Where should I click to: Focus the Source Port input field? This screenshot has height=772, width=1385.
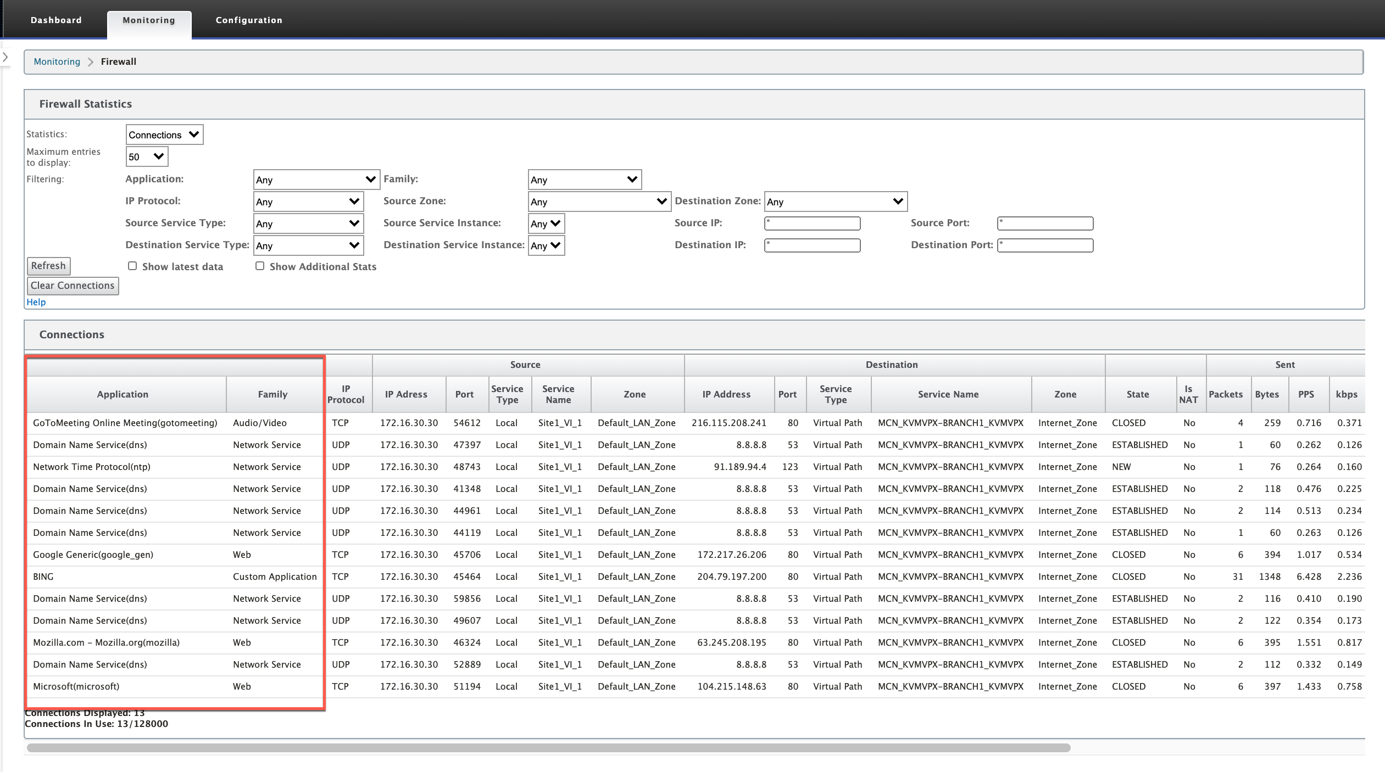(x=1045, y=223)
